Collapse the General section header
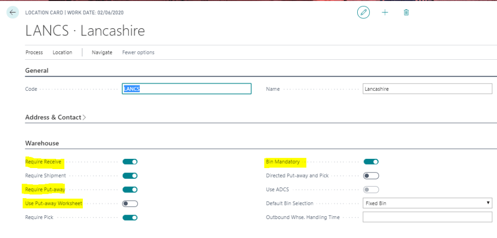 tap(37, 70)
